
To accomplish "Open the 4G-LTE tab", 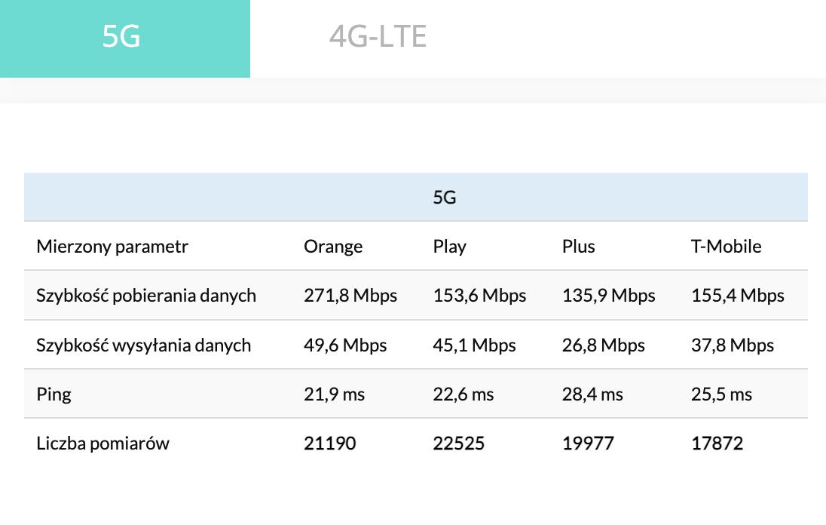I will point(378,37).
